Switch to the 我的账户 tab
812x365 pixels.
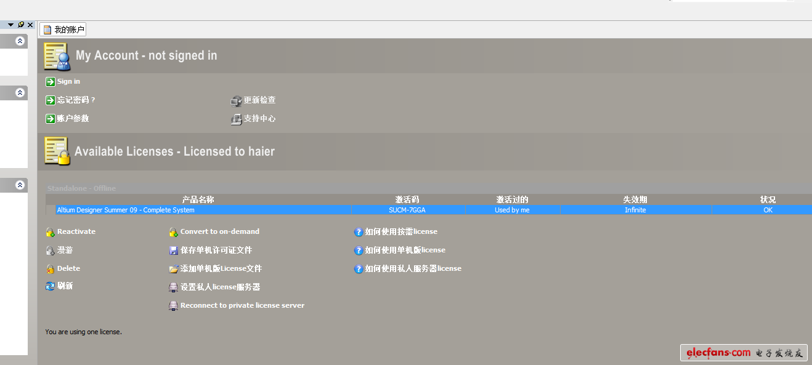click(63, 30)
